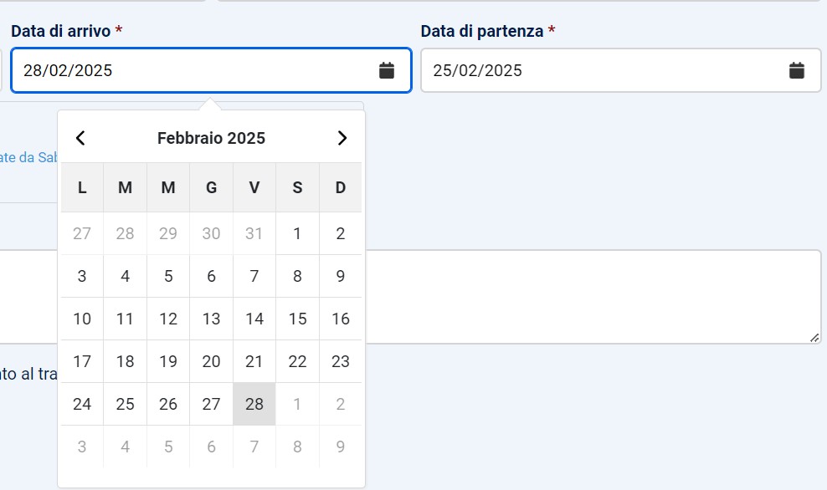Select February 6 in the calendar
This screenshot has height=490, width=827.
click(211, 276)
